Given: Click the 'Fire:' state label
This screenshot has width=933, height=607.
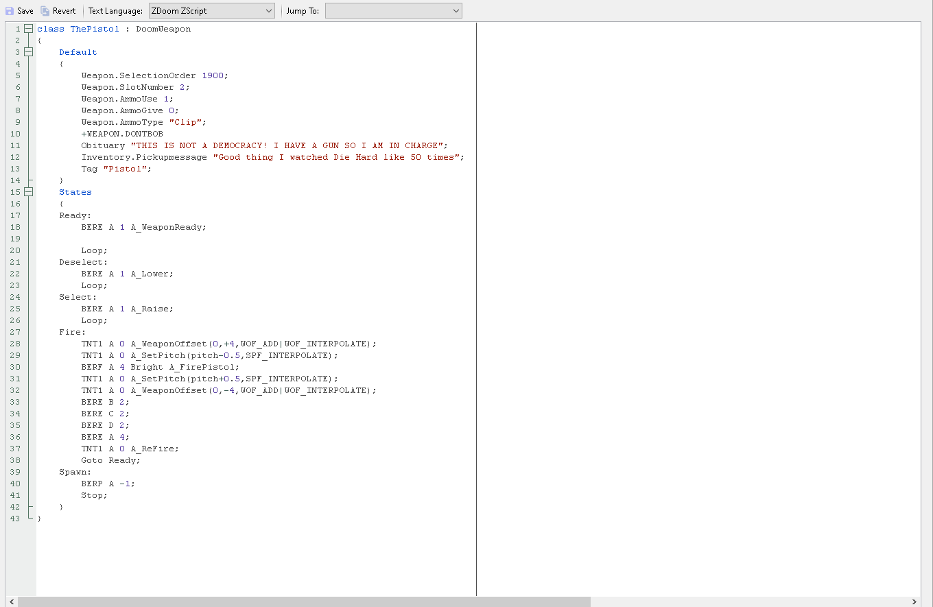Looking at the screenshot, I should [73, 332].
